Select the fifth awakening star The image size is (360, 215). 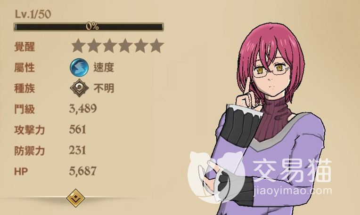click(x=140, y=46)
